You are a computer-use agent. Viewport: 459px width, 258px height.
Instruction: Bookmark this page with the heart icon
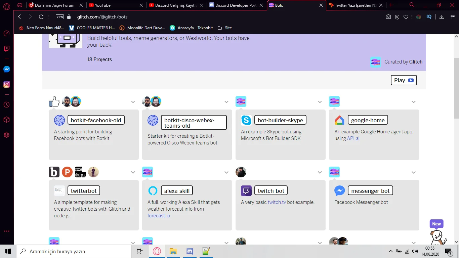pyautogui.click(x=406, y=17)
